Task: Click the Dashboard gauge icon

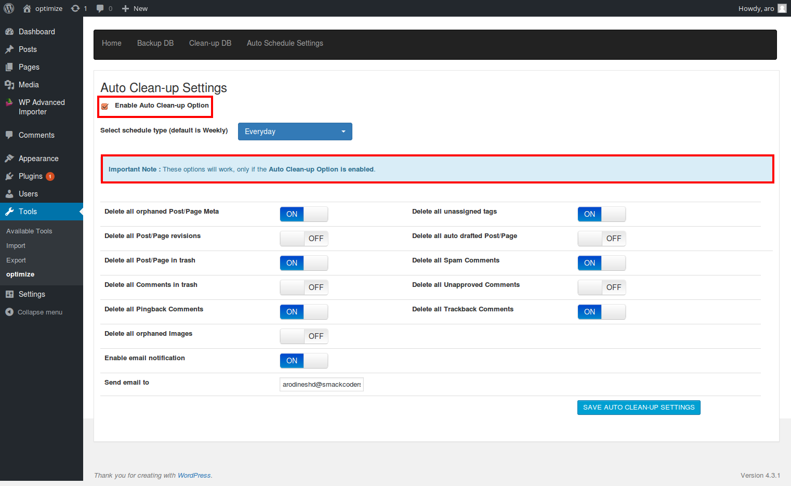Action: tap(9, 32)
